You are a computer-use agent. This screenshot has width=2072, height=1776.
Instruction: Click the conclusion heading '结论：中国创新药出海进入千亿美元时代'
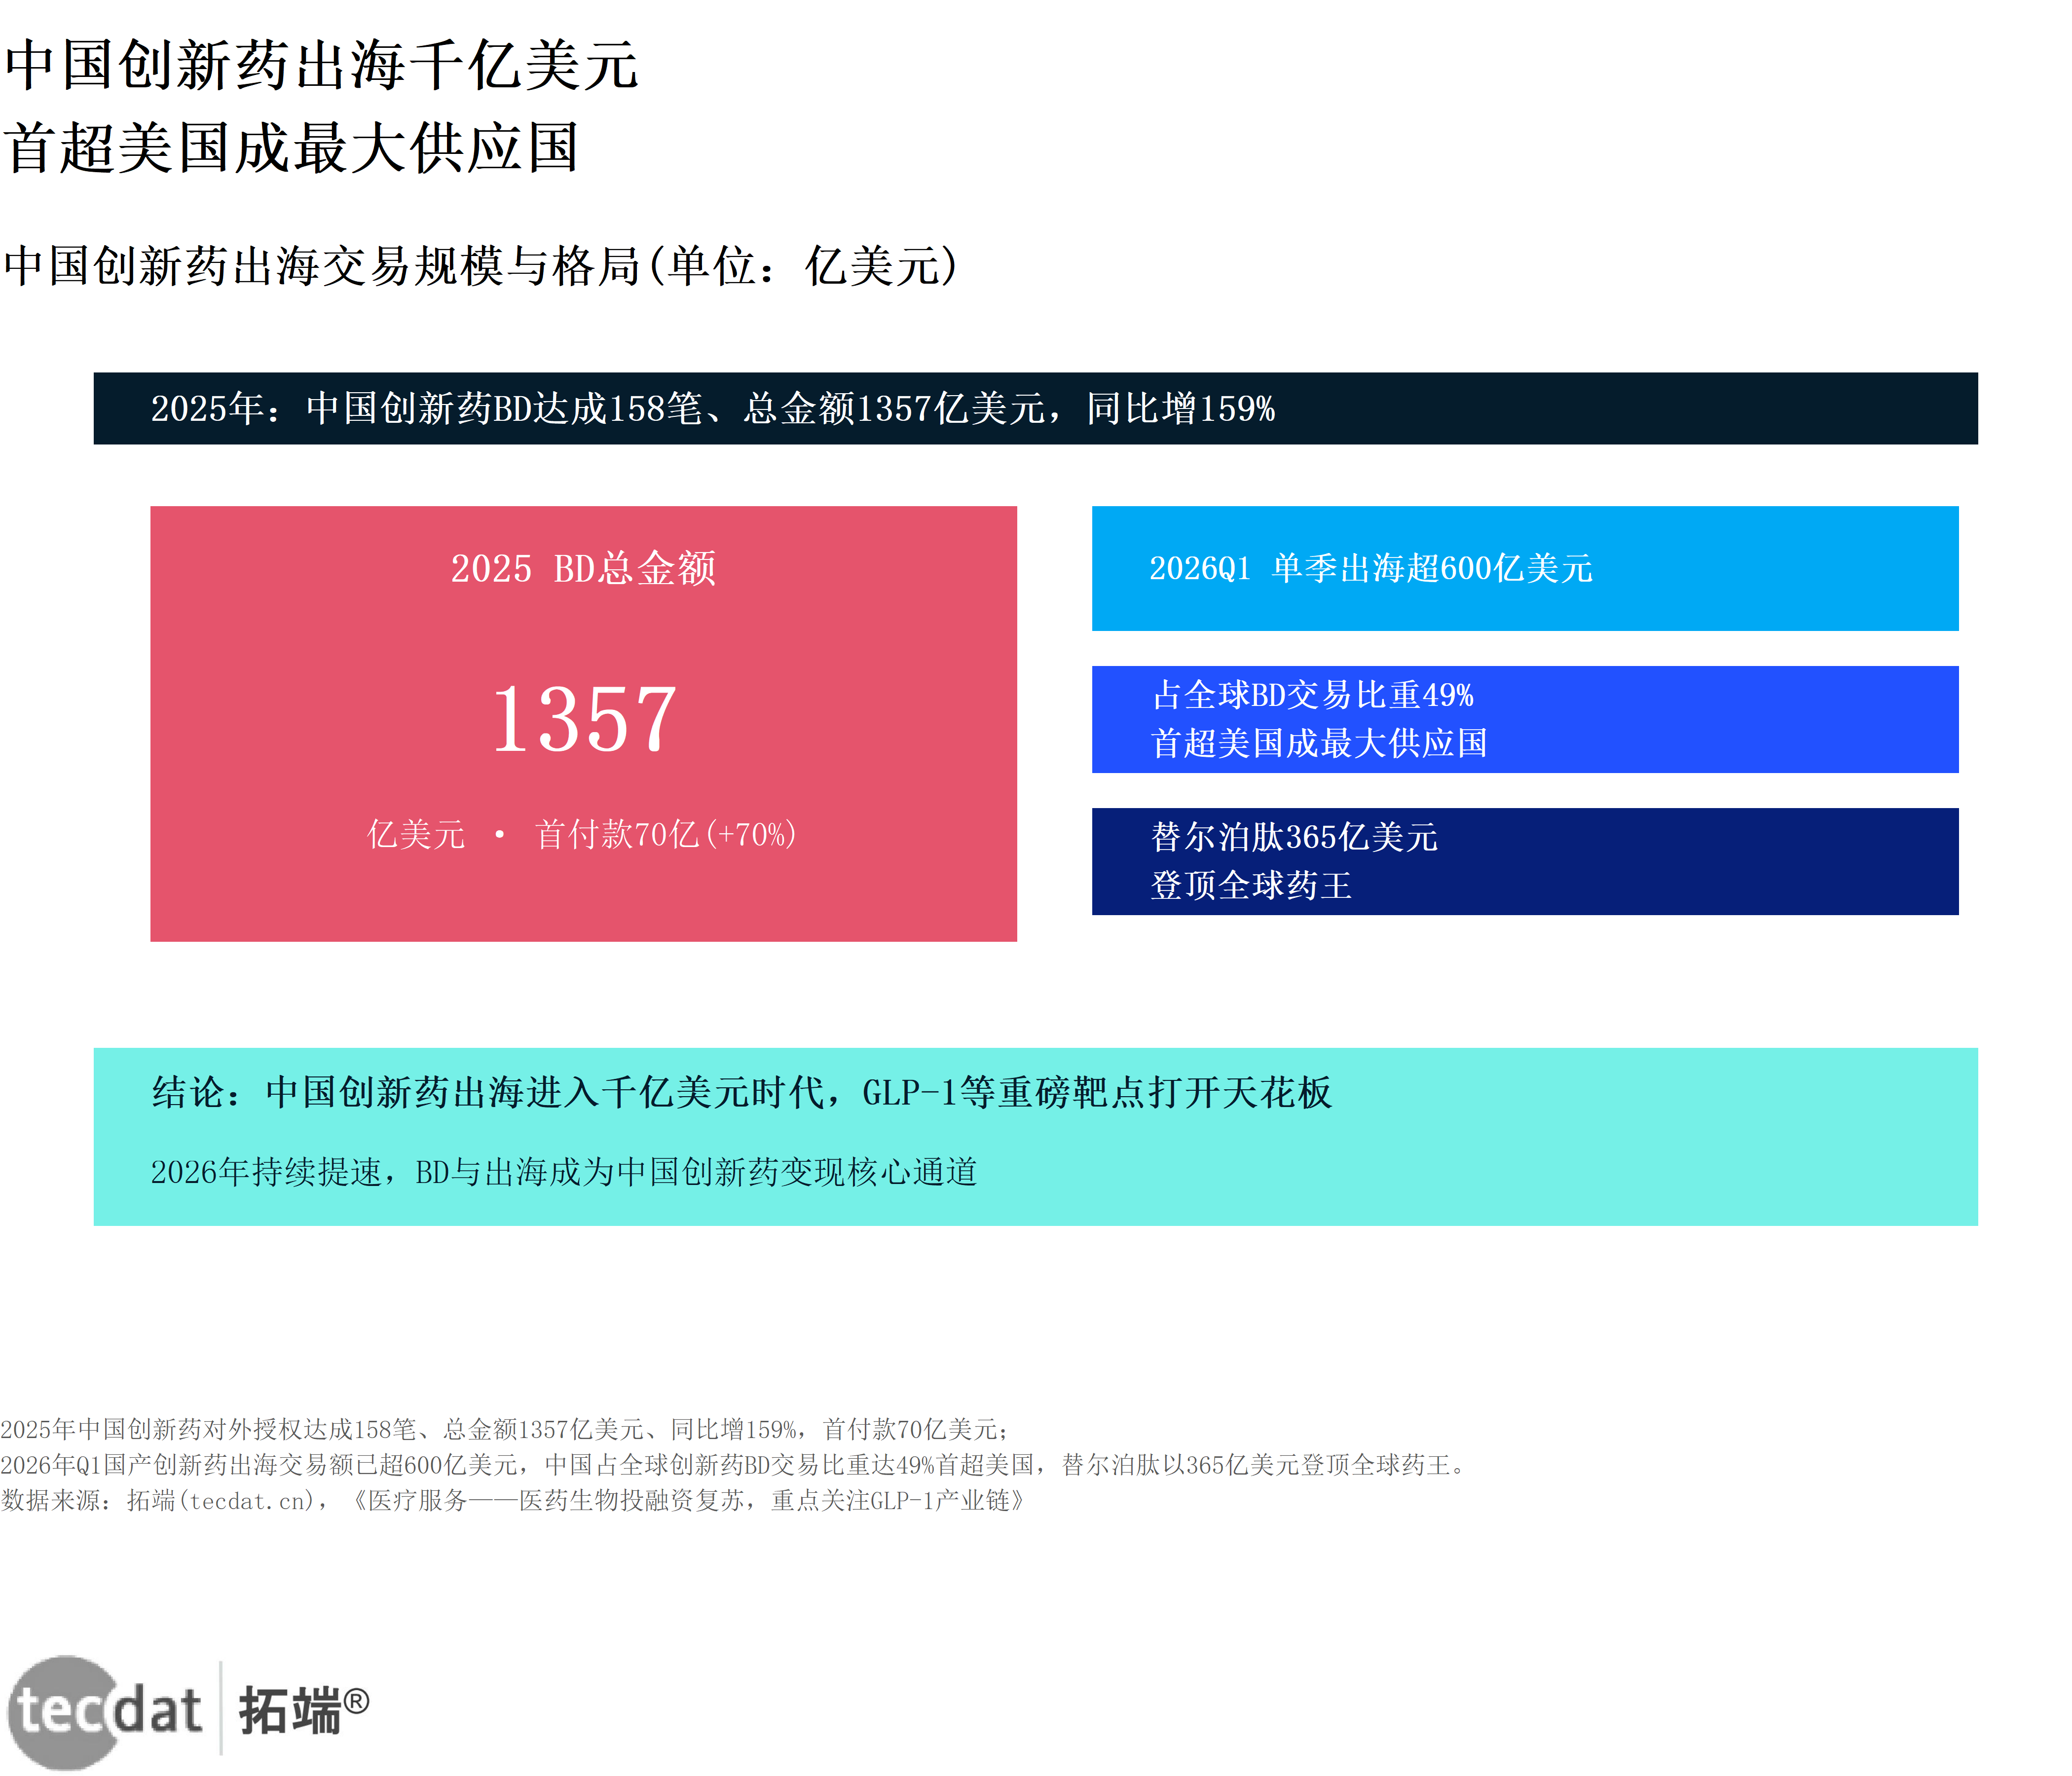coord(741,1092)
